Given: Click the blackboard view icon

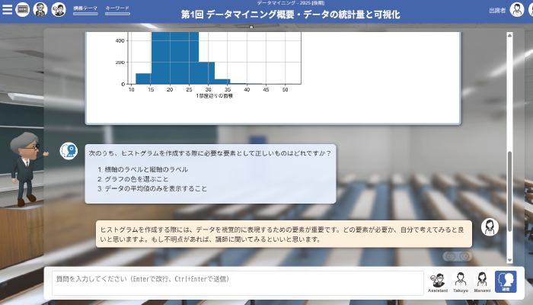Looking at the screenshot, I should coord(23,10).
